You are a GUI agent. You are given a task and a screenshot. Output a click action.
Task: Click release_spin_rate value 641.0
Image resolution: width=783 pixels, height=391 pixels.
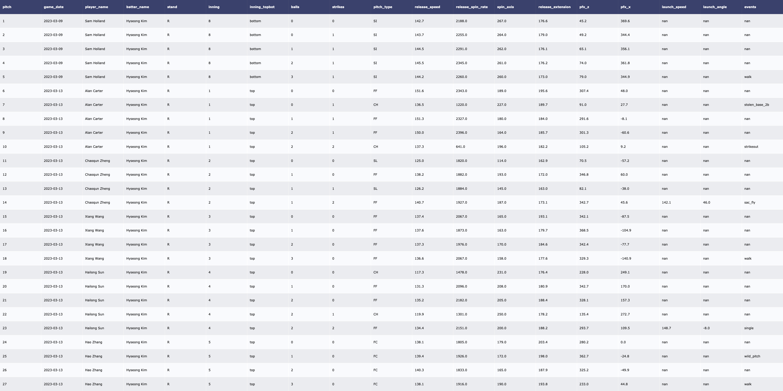click(460, 146)
